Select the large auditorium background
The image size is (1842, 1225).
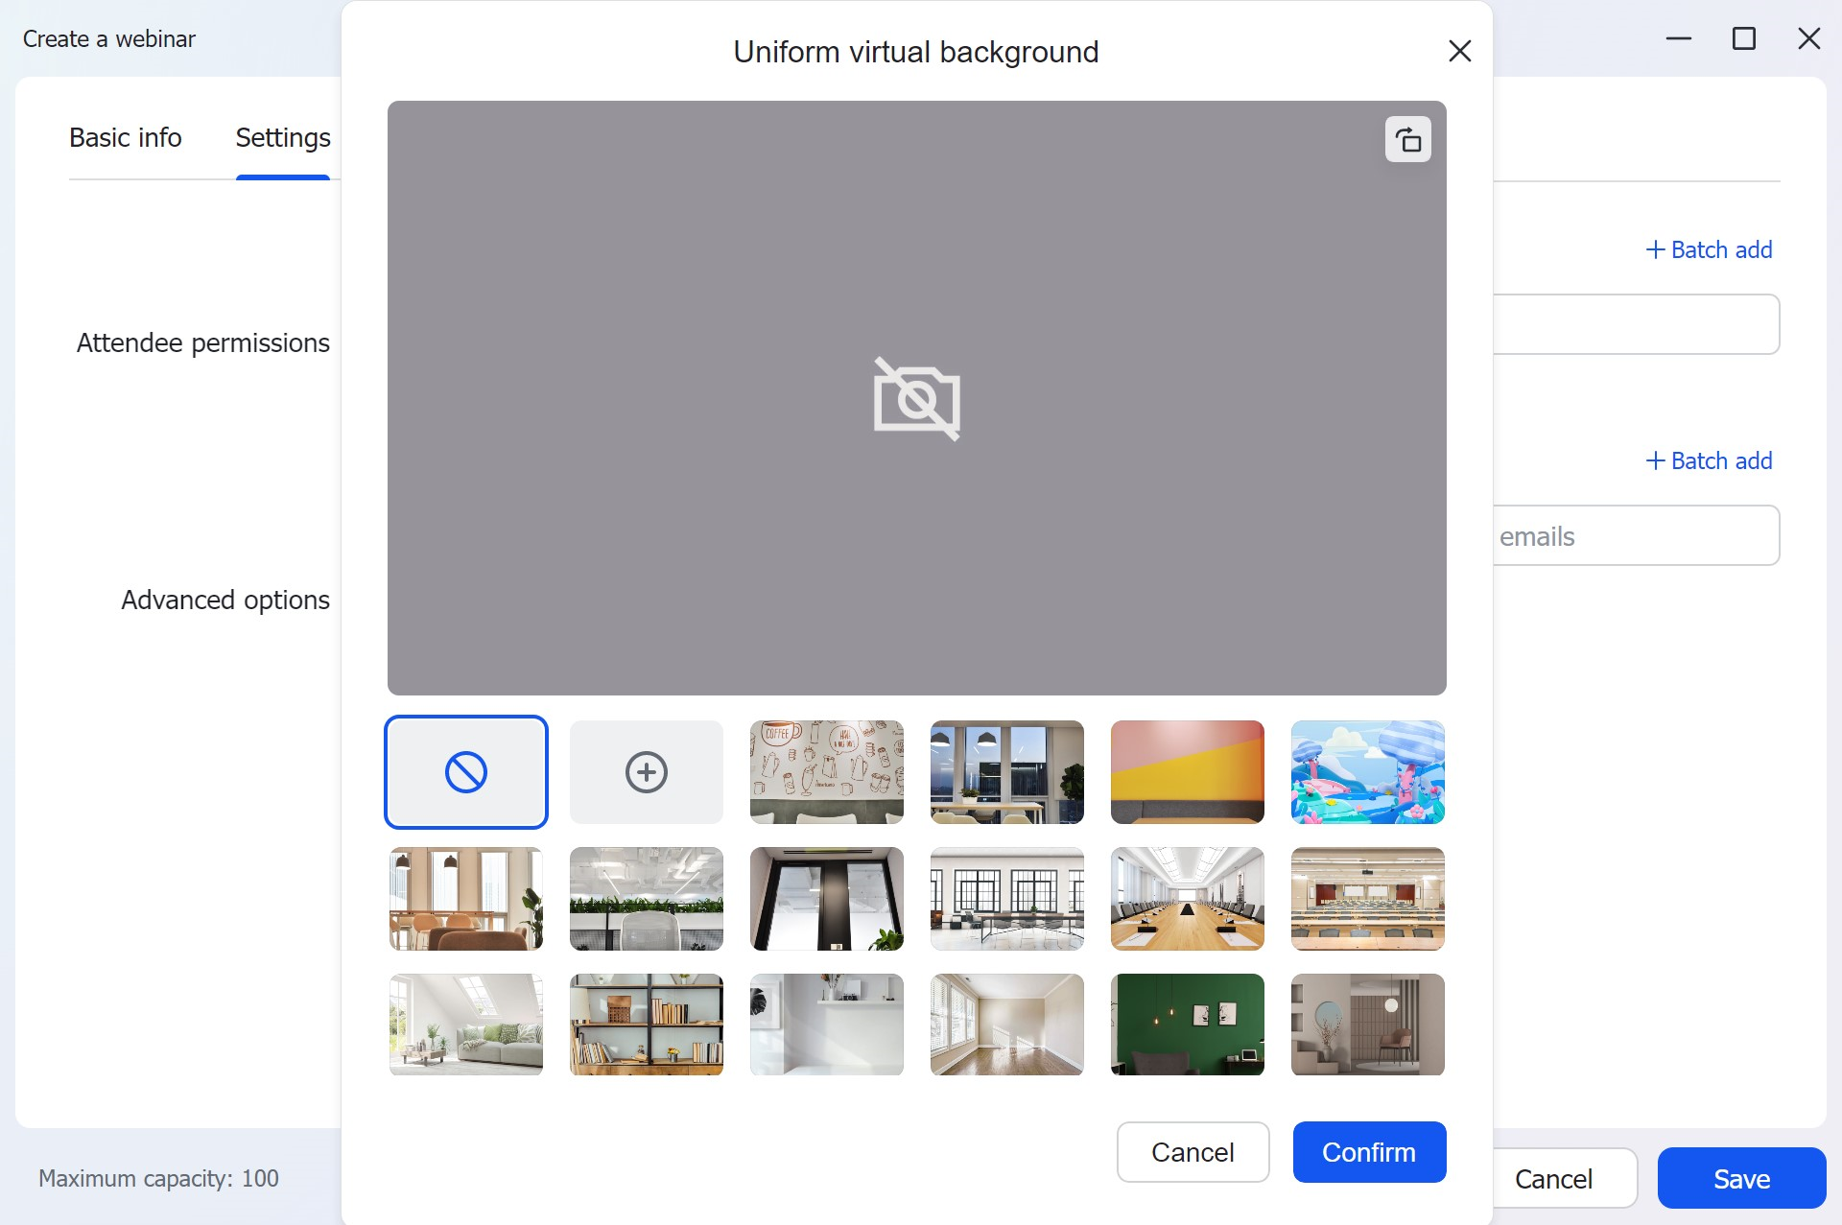(1367, 898)
